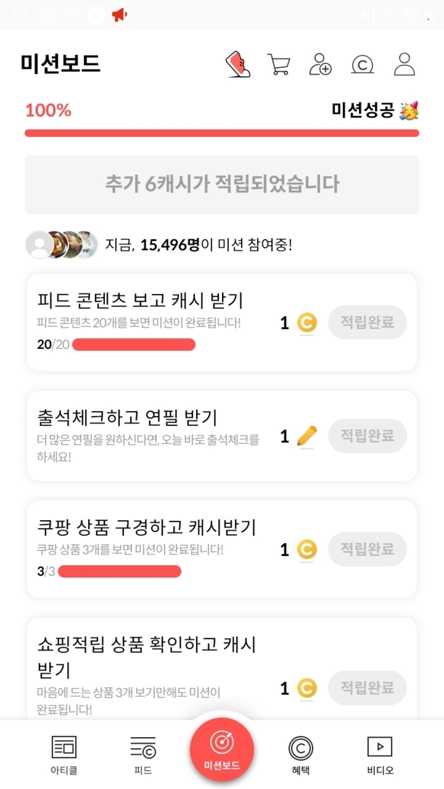
Task: Open the 혜택 benefits tab
Action: point(301,754)
